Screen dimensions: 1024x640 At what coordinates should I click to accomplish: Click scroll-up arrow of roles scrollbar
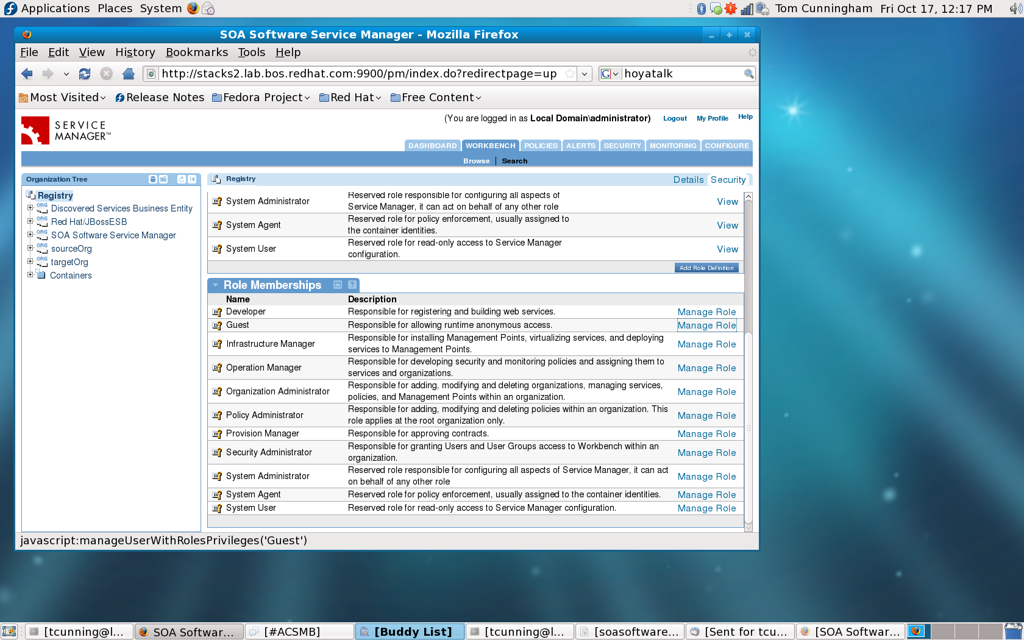[748, 197]
